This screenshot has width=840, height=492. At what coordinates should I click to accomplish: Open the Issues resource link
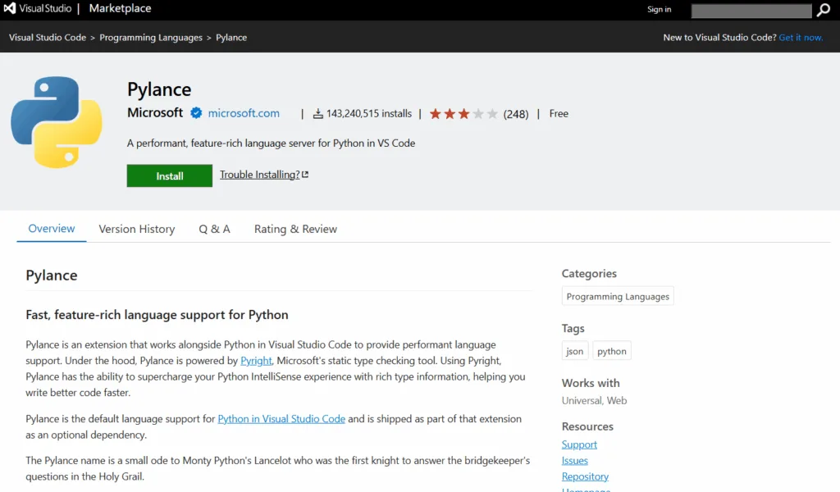pyautogui.click(x=575, y=461)
